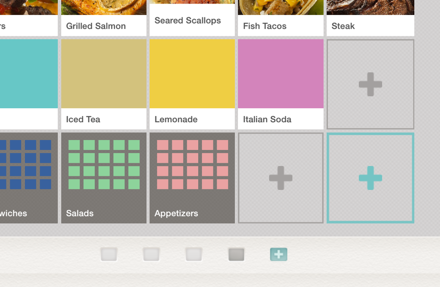Tap the partially visible burger item tile

coord(29,18)
